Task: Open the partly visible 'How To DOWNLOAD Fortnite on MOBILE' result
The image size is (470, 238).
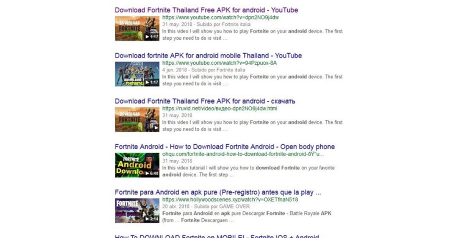Action: click(x=217, y=236)
